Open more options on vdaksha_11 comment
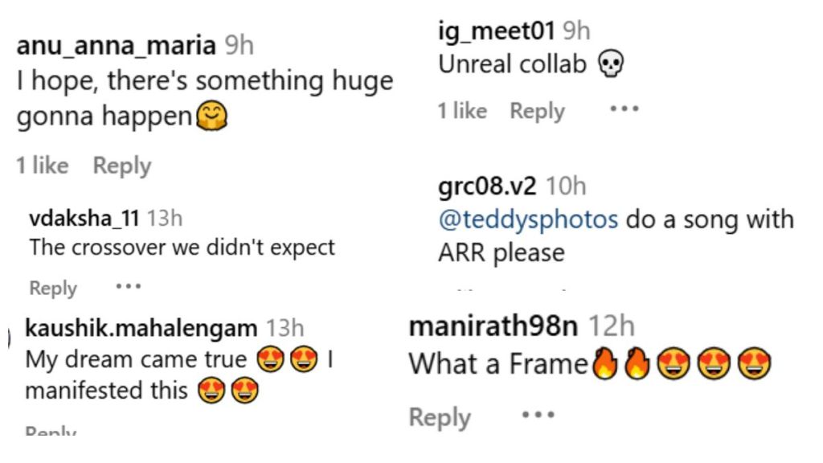 click(x=129, y=287)
